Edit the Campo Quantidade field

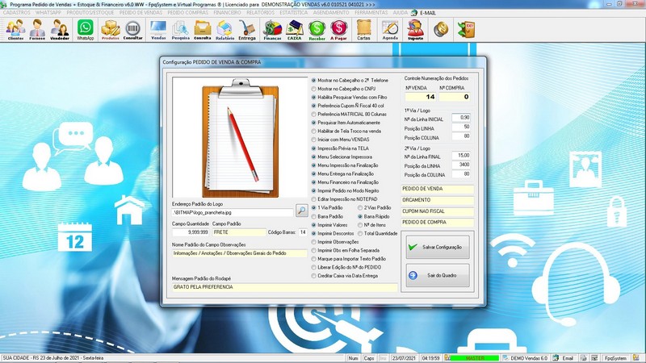[x=191, y=232]
